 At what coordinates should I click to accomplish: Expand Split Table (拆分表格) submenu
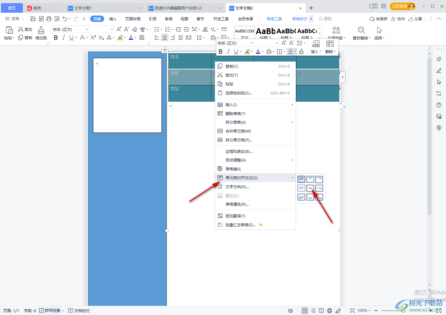pos(255,122)
